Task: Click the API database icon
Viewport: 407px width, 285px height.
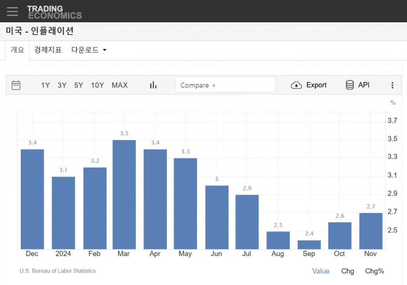Action: coord(350,85)
